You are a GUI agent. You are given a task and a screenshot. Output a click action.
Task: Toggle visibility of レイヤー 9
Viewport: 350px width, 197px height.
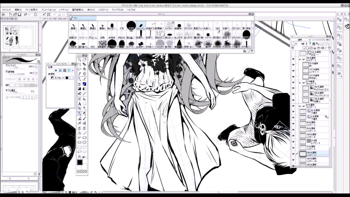293,129
